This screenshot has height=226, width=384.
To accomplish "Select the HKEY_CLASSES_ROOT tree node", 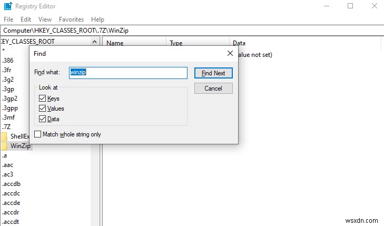I will (x=27, y=42).
